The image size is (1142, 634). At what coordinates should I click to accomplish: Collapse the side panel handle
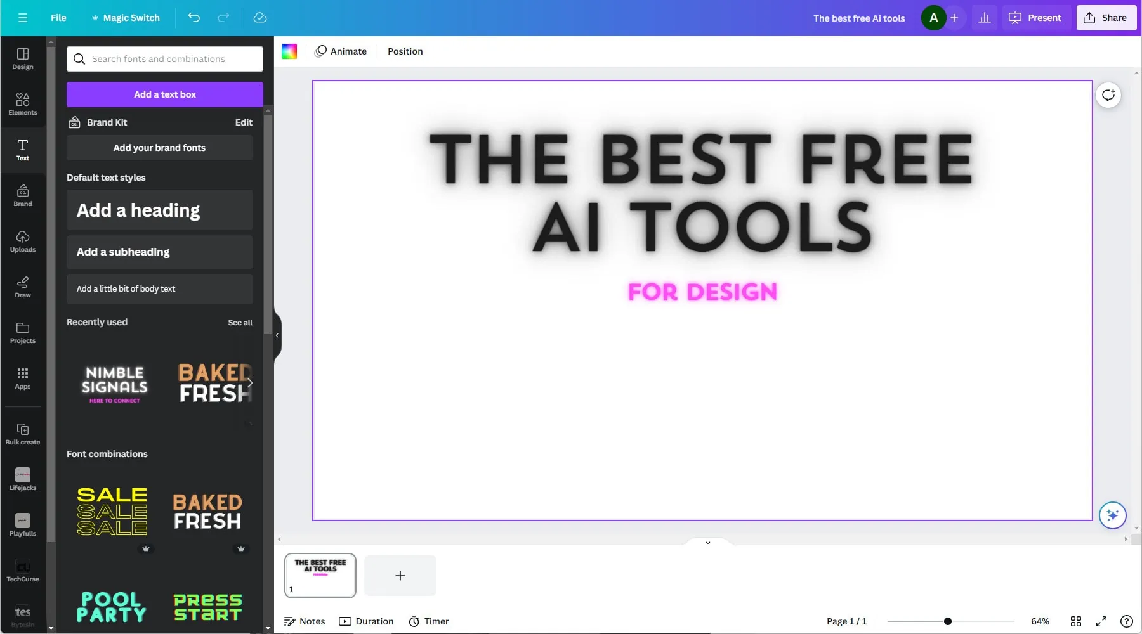click(x=277, y=335)
